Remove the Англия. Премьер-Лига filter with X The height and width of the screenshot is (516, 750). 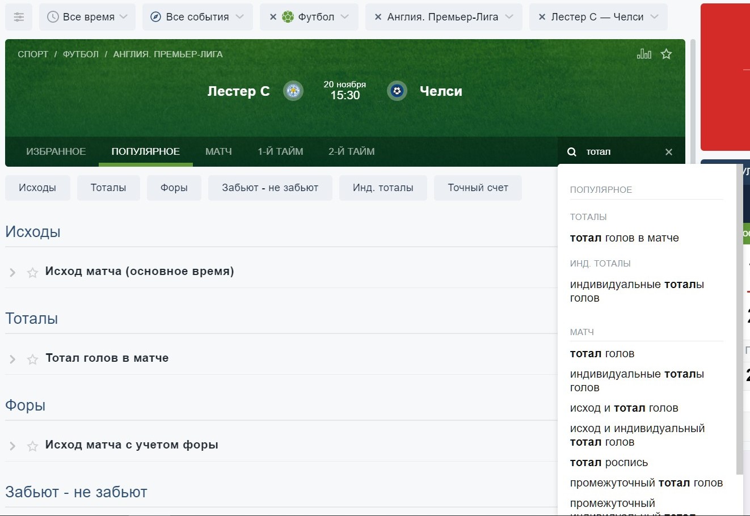coord(378,17)
